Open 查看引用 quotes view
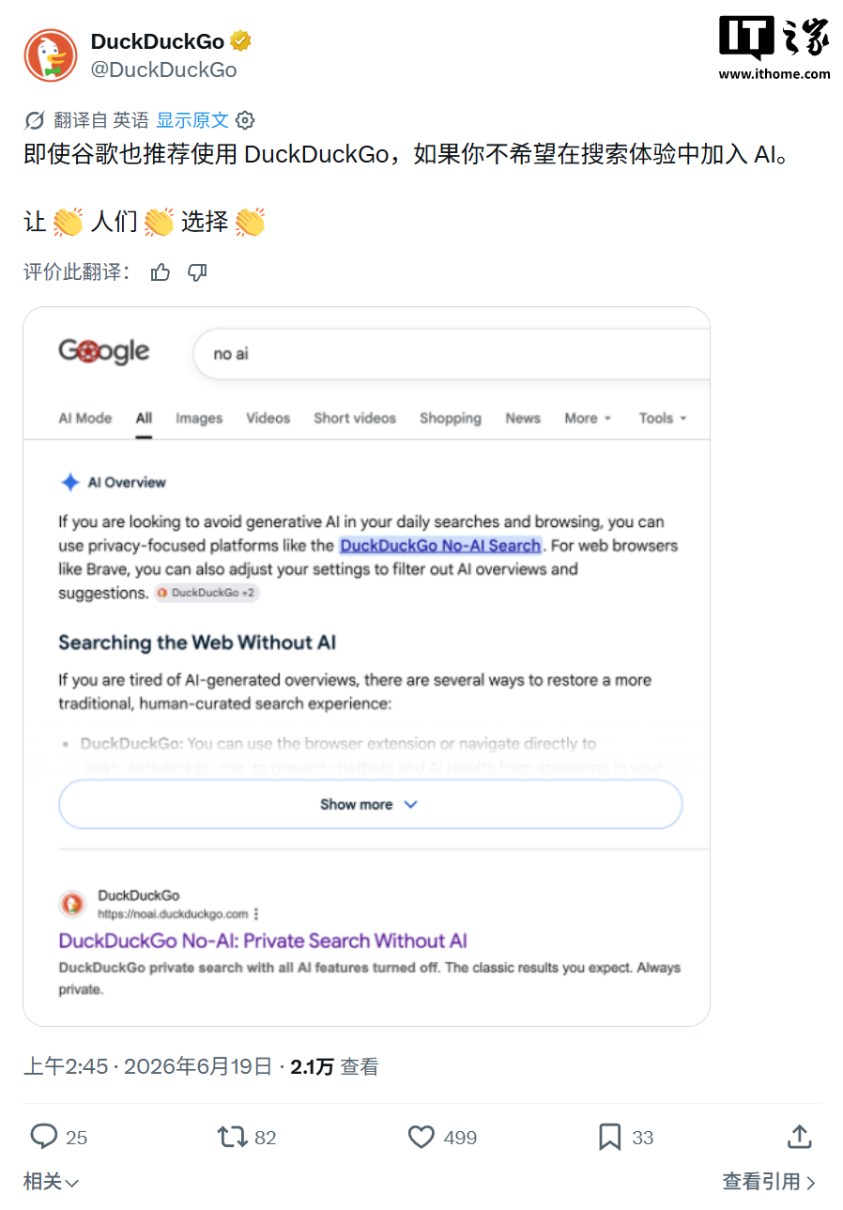Viewport: 843px width, 1210px height. point(769,1182)
